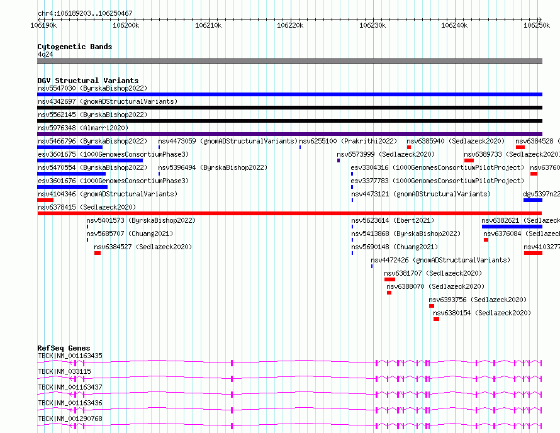
Task: Click the 106220k ruler position label
Action: (x=290, y=25)
